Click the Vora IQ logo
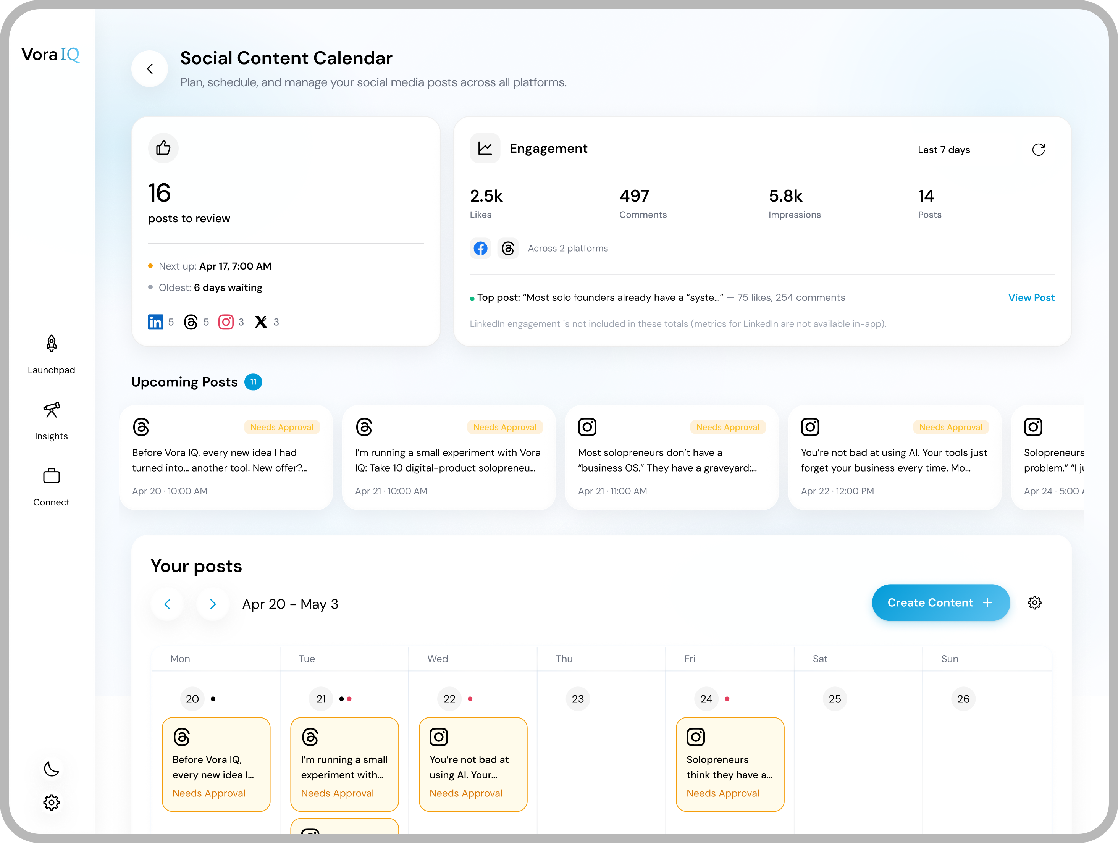The image size is (1118, 843). pyautogui.click(x=50, y=54)
